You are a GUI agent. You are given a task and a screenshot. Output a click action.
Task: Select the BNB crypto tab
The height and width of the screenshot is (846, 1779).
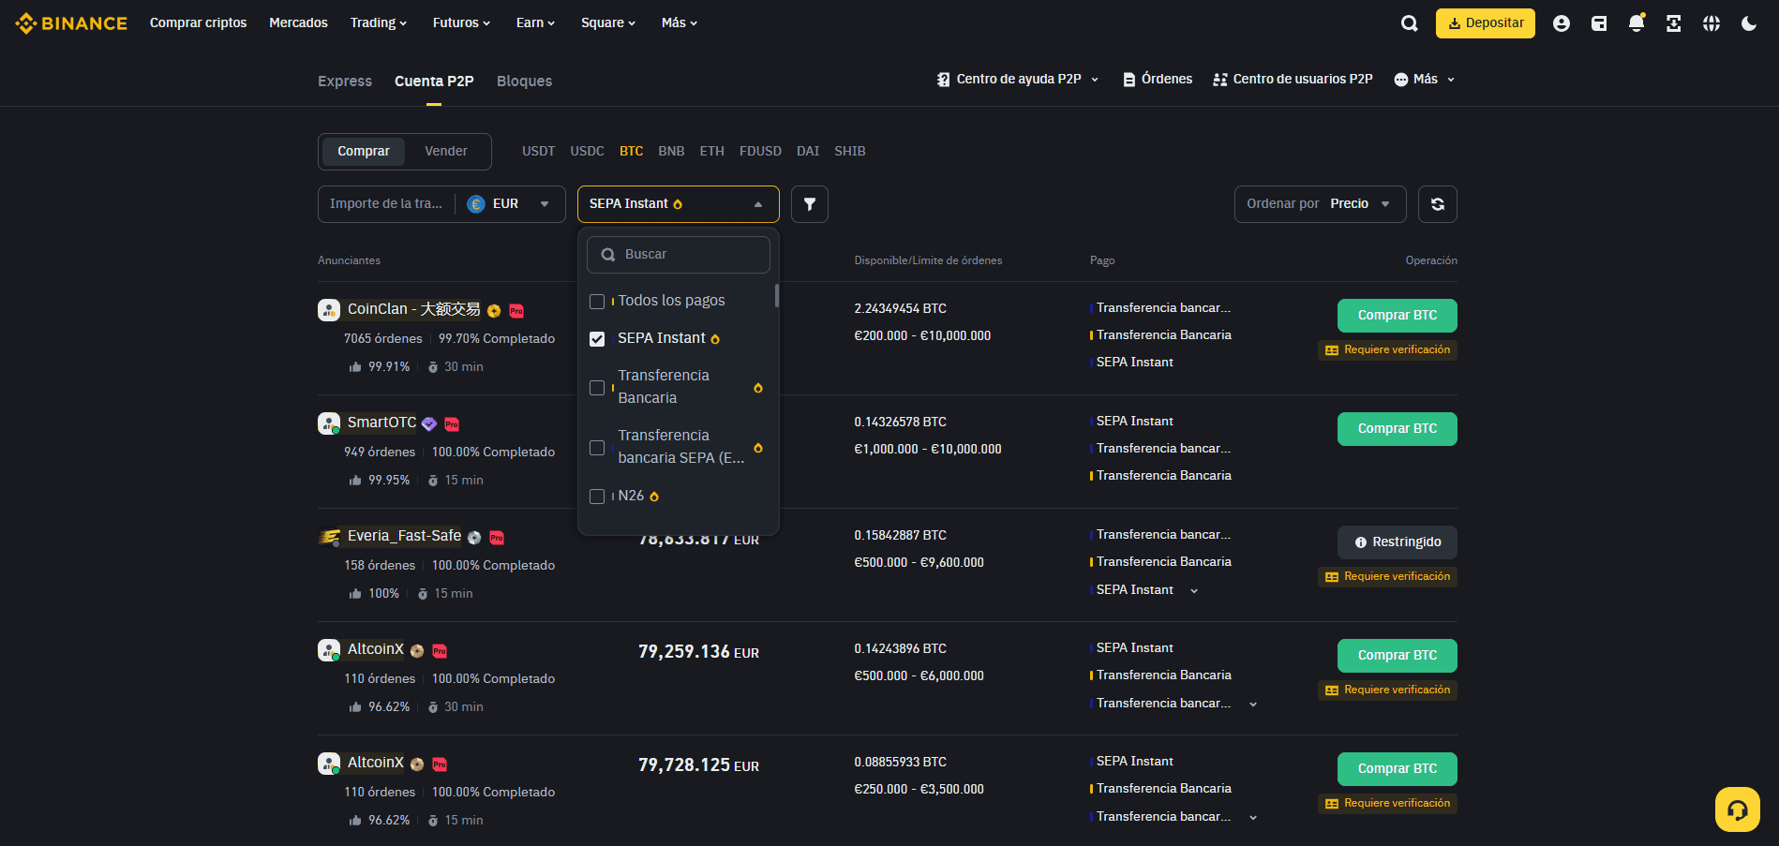pos(671,152)
